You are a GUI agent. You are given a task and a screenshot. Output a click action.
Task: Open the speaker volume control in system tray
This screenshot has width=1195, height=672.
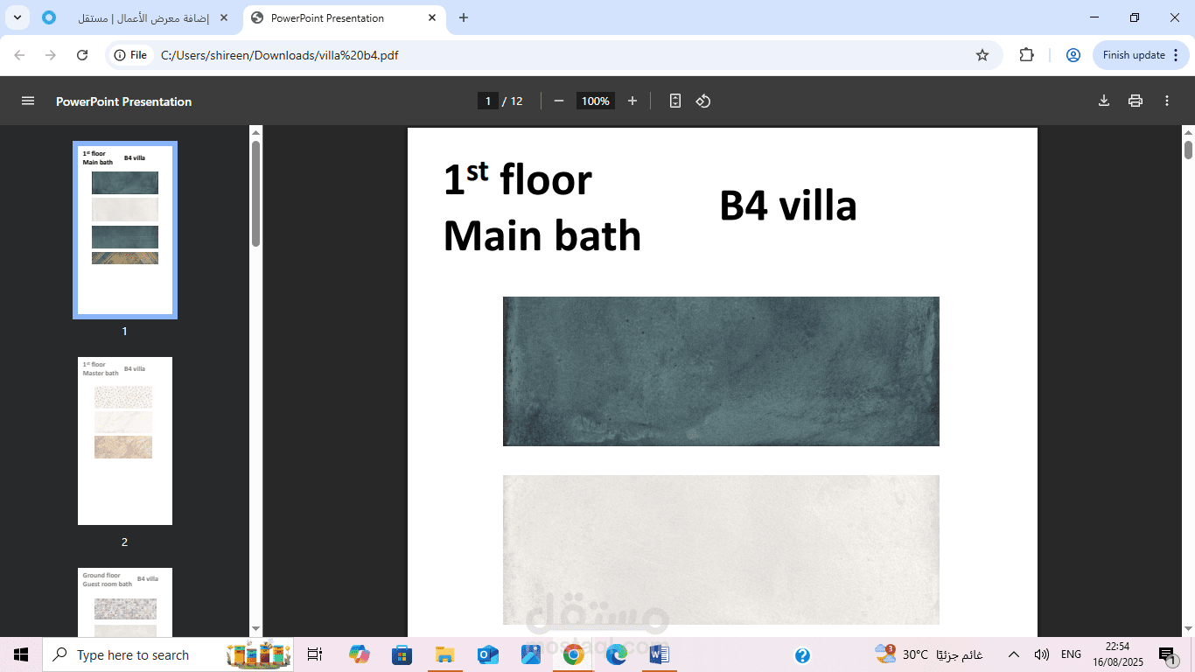(1041, 654)
